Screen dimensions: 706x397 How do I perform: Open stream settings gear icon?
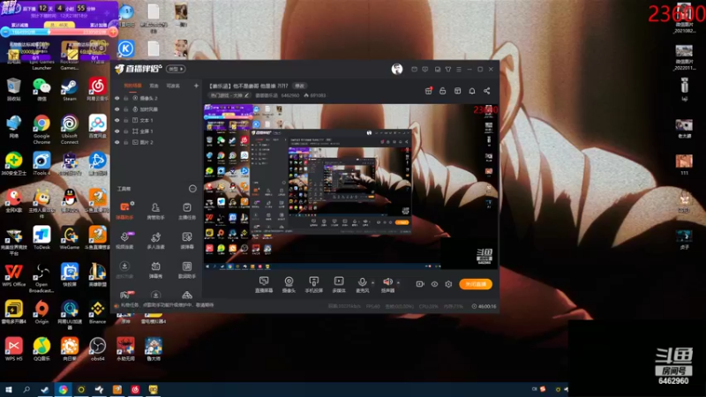click(448, 284)
